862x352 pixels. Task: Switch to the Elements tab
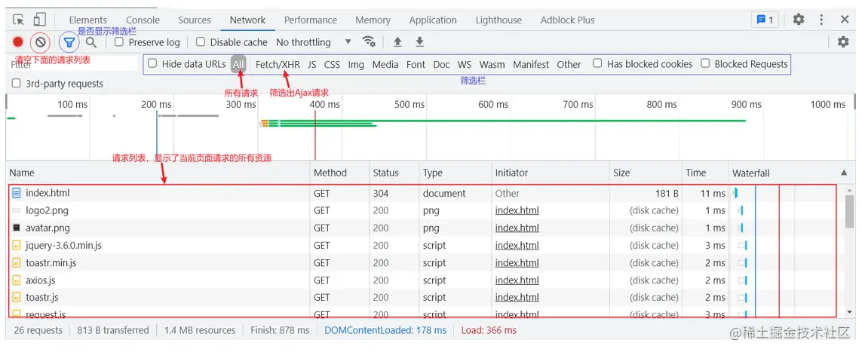87,20
